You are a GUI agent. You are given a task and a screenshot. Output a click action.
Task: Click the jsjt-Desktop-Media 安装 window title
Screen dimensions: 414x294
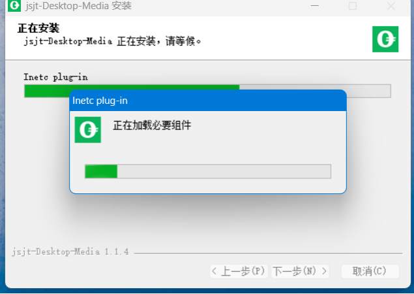pos(78,6)
